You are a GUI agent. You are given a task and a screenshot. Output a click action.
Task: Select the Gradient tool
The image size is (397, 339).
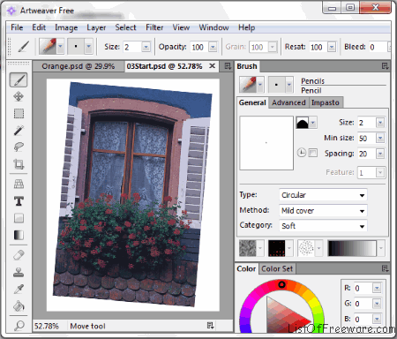coord(19,235)
